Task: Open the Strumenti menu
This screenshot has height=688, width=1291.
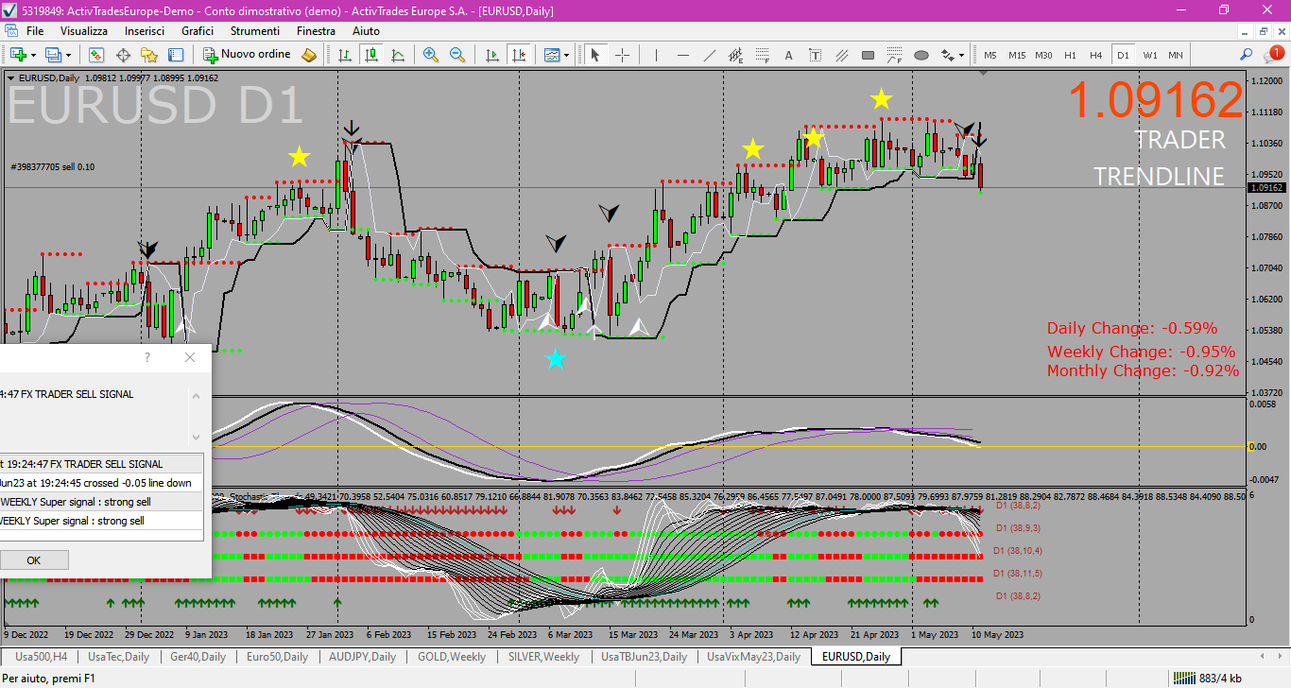Action: 254,31
